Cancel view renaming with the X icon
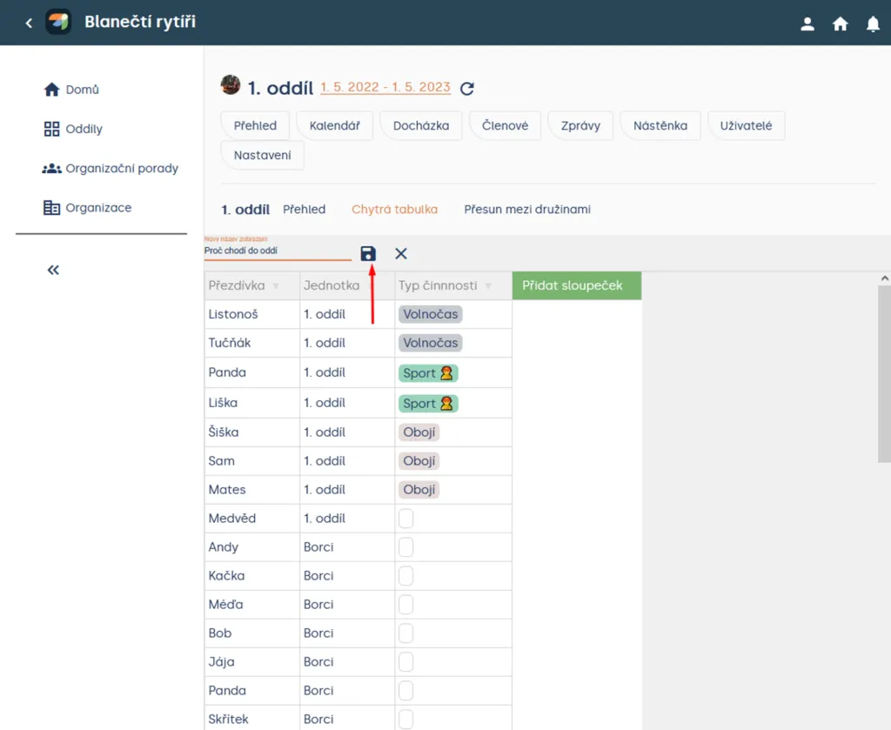Image resolution: width=891 pixels, height=730 pixels. (x=401, y=253)
